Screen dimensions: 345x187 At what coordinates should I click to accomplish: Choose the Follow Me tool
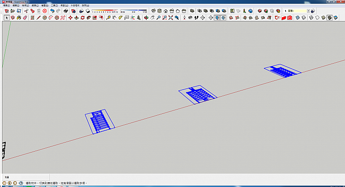pos(89,18)
